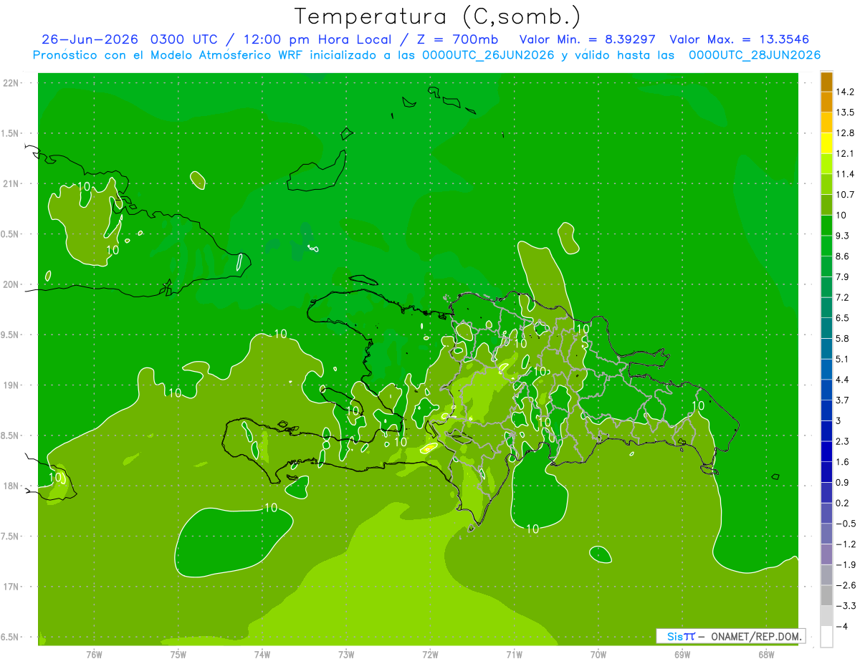Click the '17N' latitude label
Image resolution: width=860 pixels, height=664 pixels.
(x=10, y=587)
